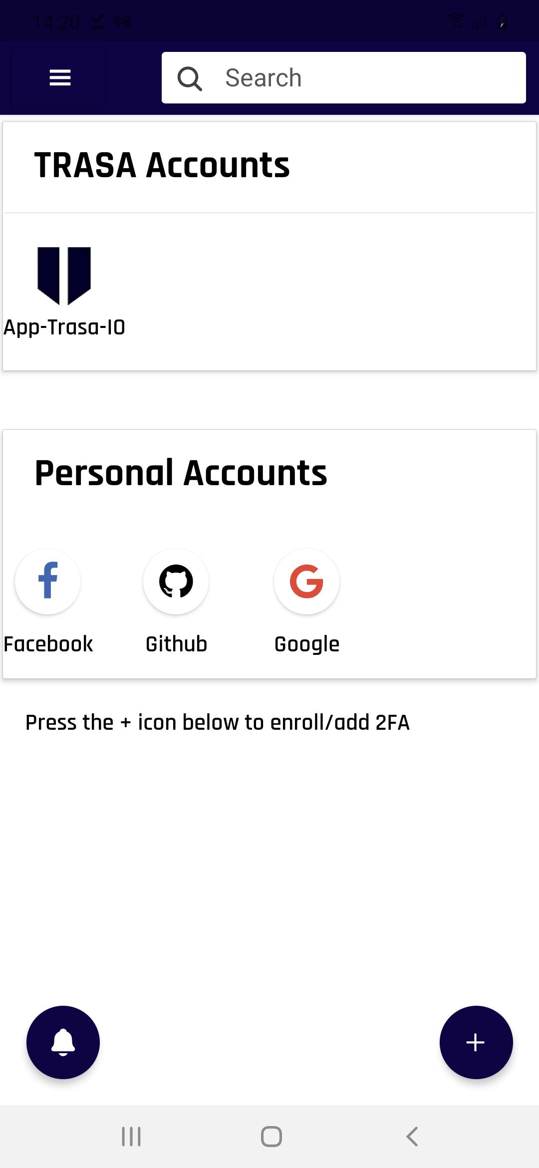Select the App-Trasa-IO account label

point(64,327)
